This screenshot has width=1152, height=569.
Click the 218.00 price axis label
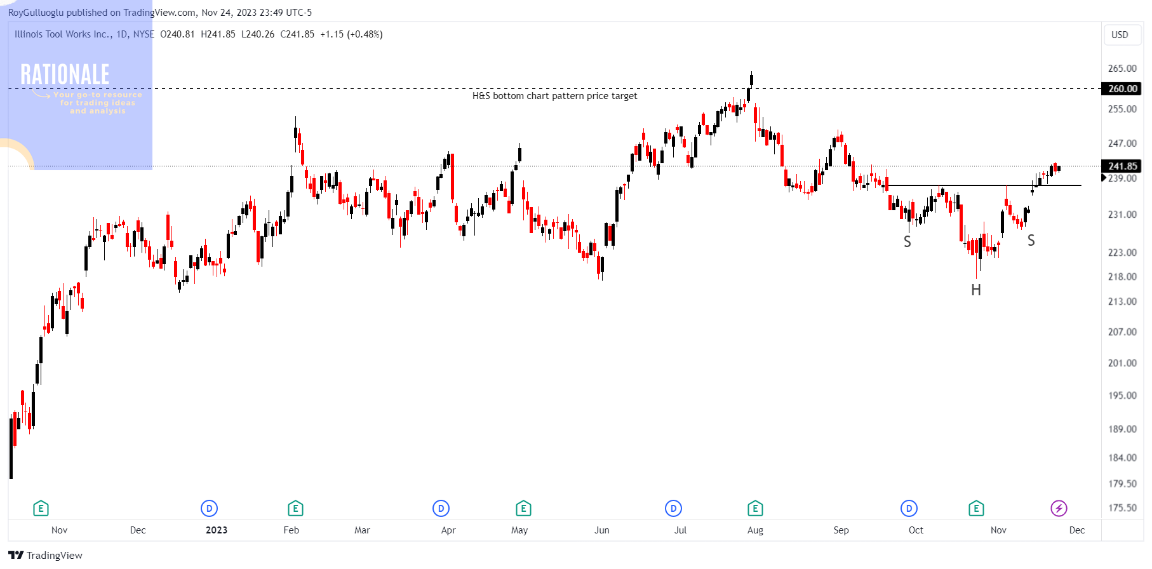(1122, 277)
